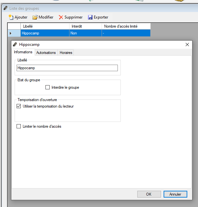Viewport: 198px width, 207px height.
Task: Click the Interdit column header
Action: point(85,26)
